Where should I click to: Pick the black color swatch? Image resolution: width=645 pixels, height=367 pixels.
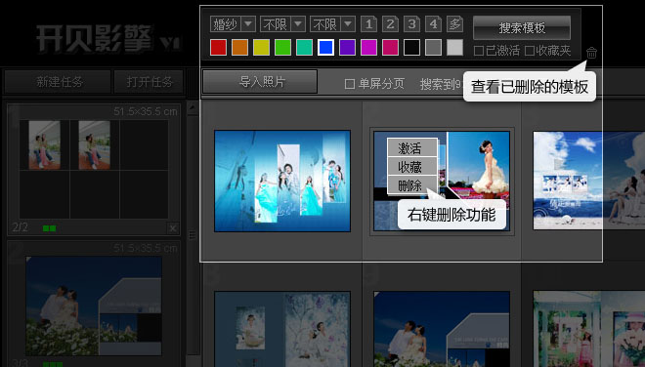pyautogui.click(x=411, y=48)
